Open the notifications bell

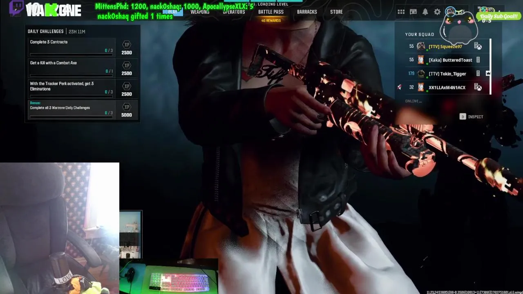425,12
